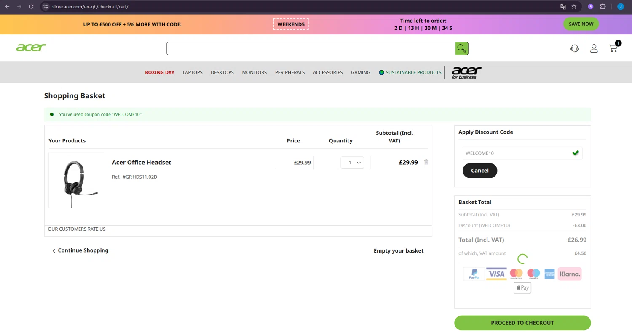Click the Save Now banner button
The image size is (632, 332).
point(581,24)
